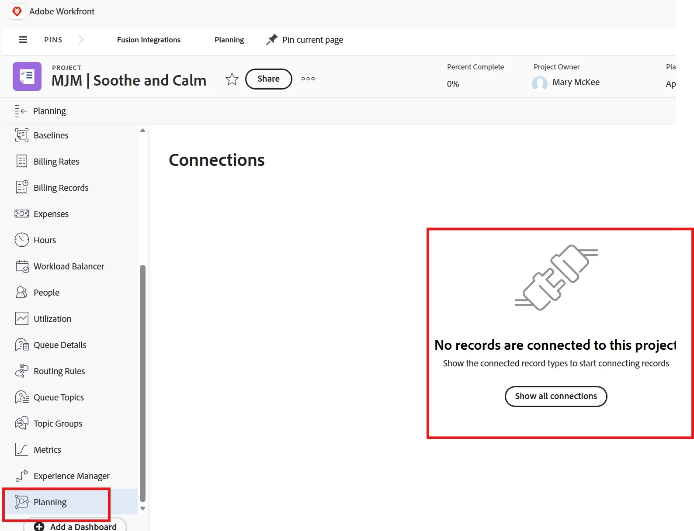
Task: Click Pin current page text
Action: tap(312, 40)
